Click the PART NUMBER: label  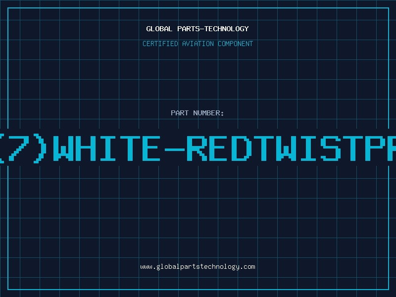pos(198,113)
